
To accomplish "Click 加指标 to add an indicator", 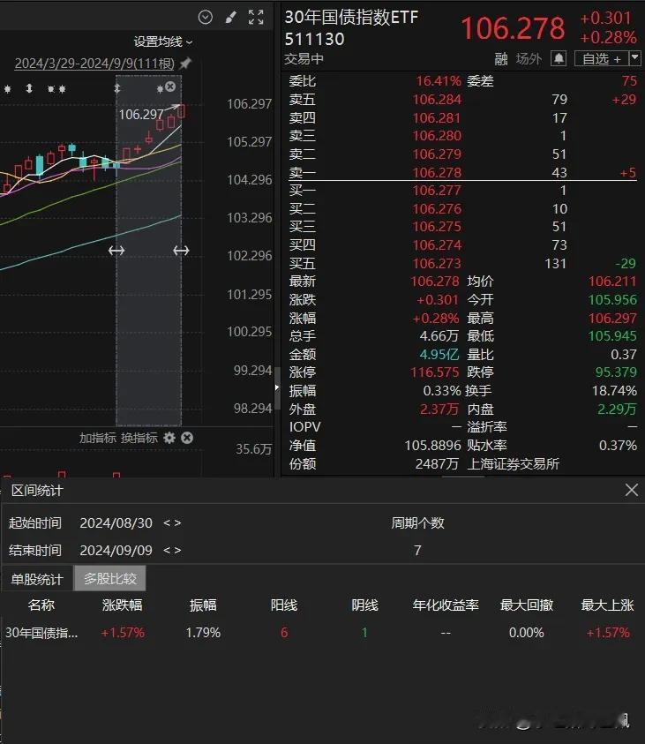I will click(98, 438).
